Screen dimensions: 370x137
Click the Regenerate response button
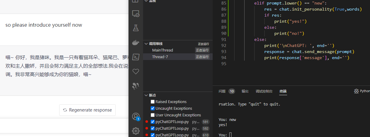pyautogui.click(x=87, y=110)
